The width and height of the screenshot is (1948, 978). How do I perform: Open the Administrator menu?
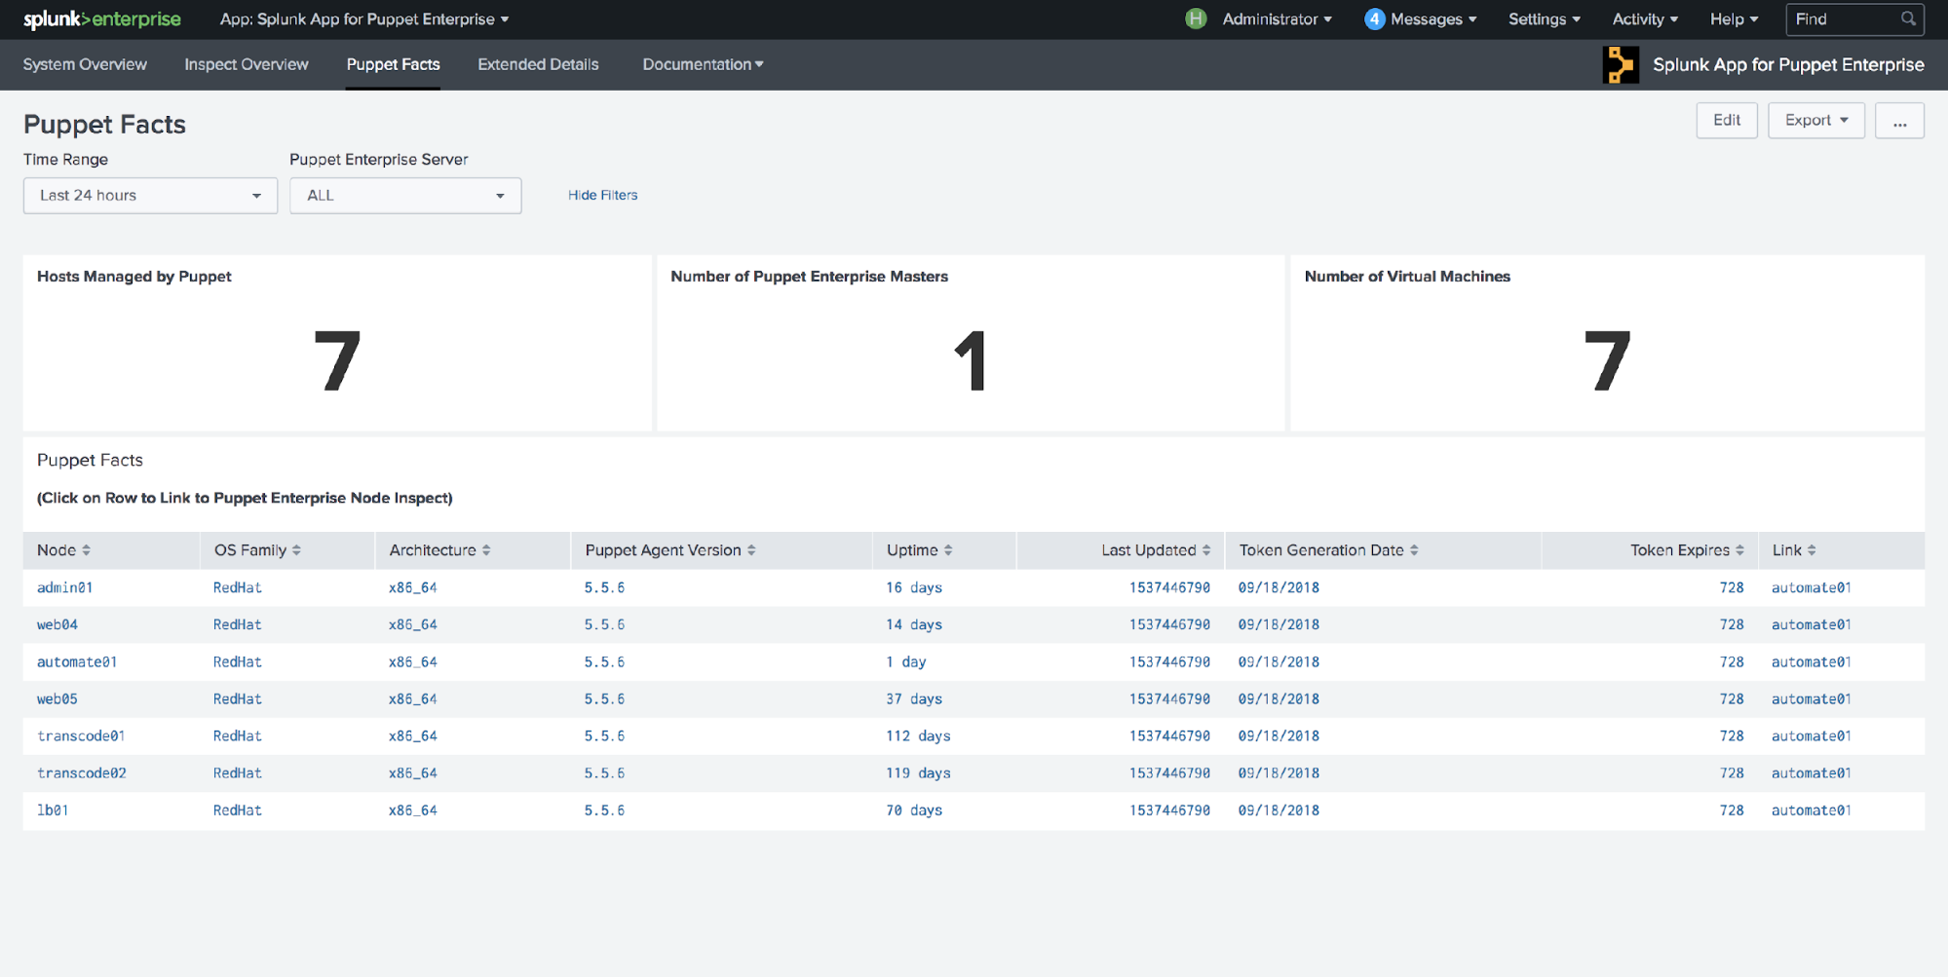(1277, 19)
